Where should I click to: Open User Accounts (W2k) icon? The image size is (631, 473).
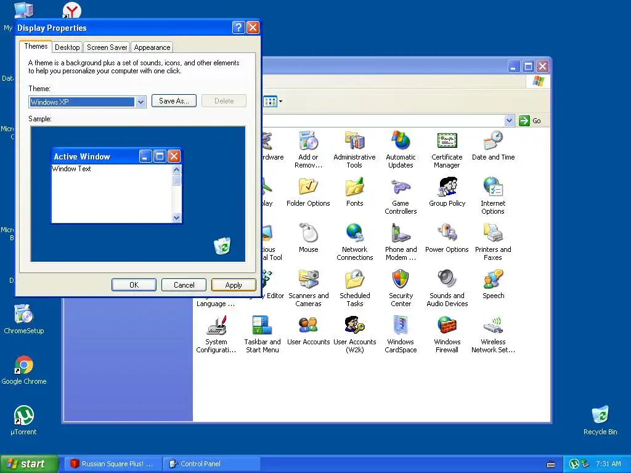pyautogui.click(x=354, y=325)
